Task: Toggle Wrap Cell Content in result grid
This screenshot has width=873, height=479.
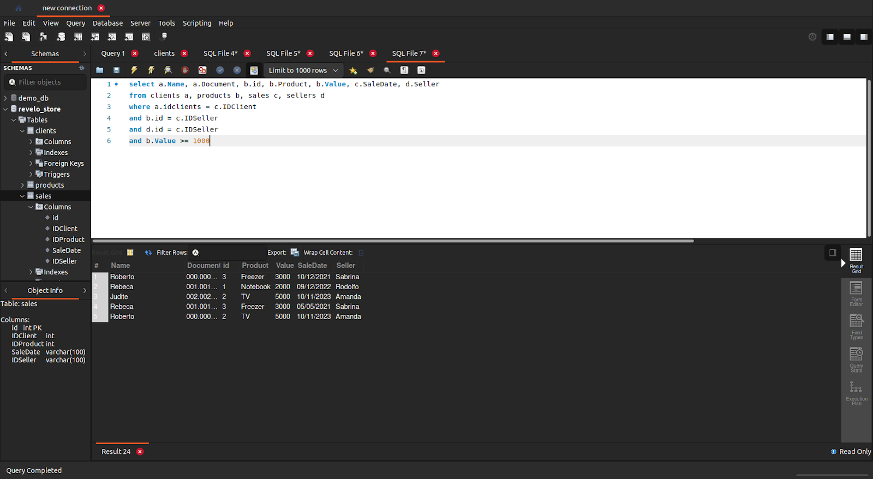Action: (361, 253)
